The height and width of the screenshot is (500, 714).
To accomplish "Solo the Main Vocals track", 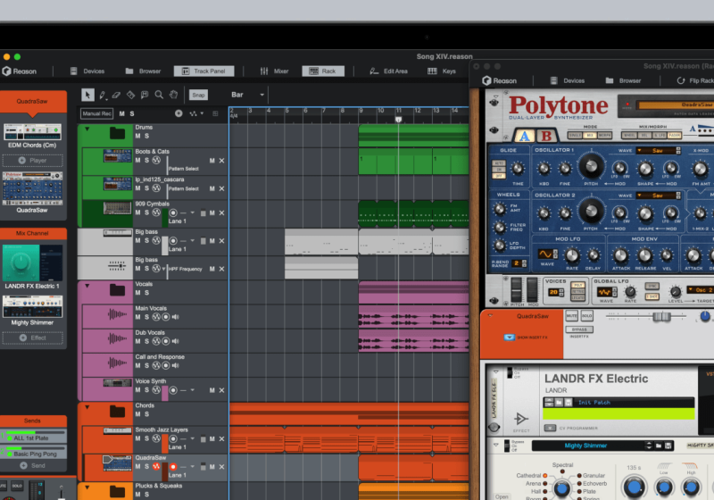I will pyautogui.click(x=146, y=316).
